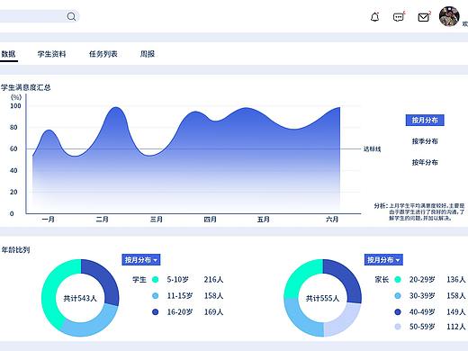Open 按月分布 dropdown beside student donut
468x351 pixels.
point(141,260)
